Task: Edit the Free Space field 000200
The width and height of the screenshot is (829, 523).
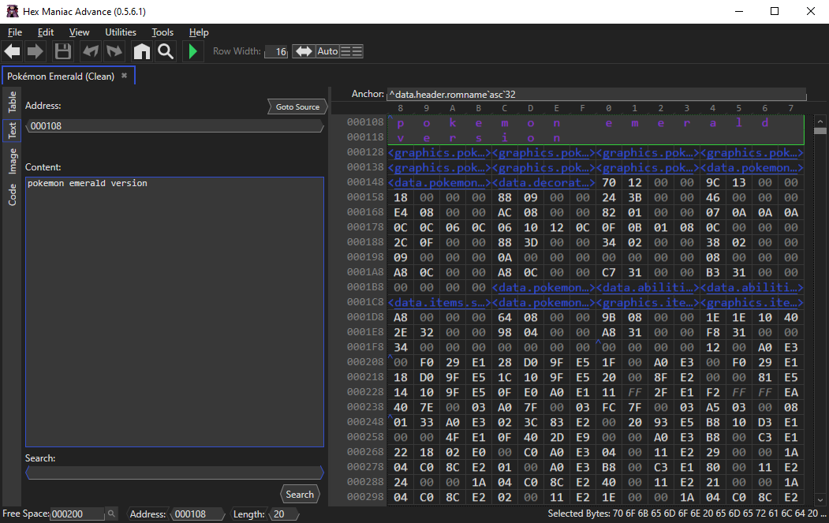Action: (x=78, y=514)
